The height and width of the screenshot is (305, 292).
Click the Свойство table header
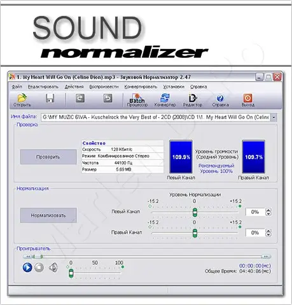(x=123, y=143)
